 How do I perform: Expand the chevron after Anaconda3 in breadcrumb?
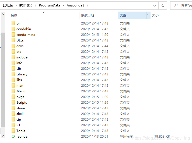[88, 5]
